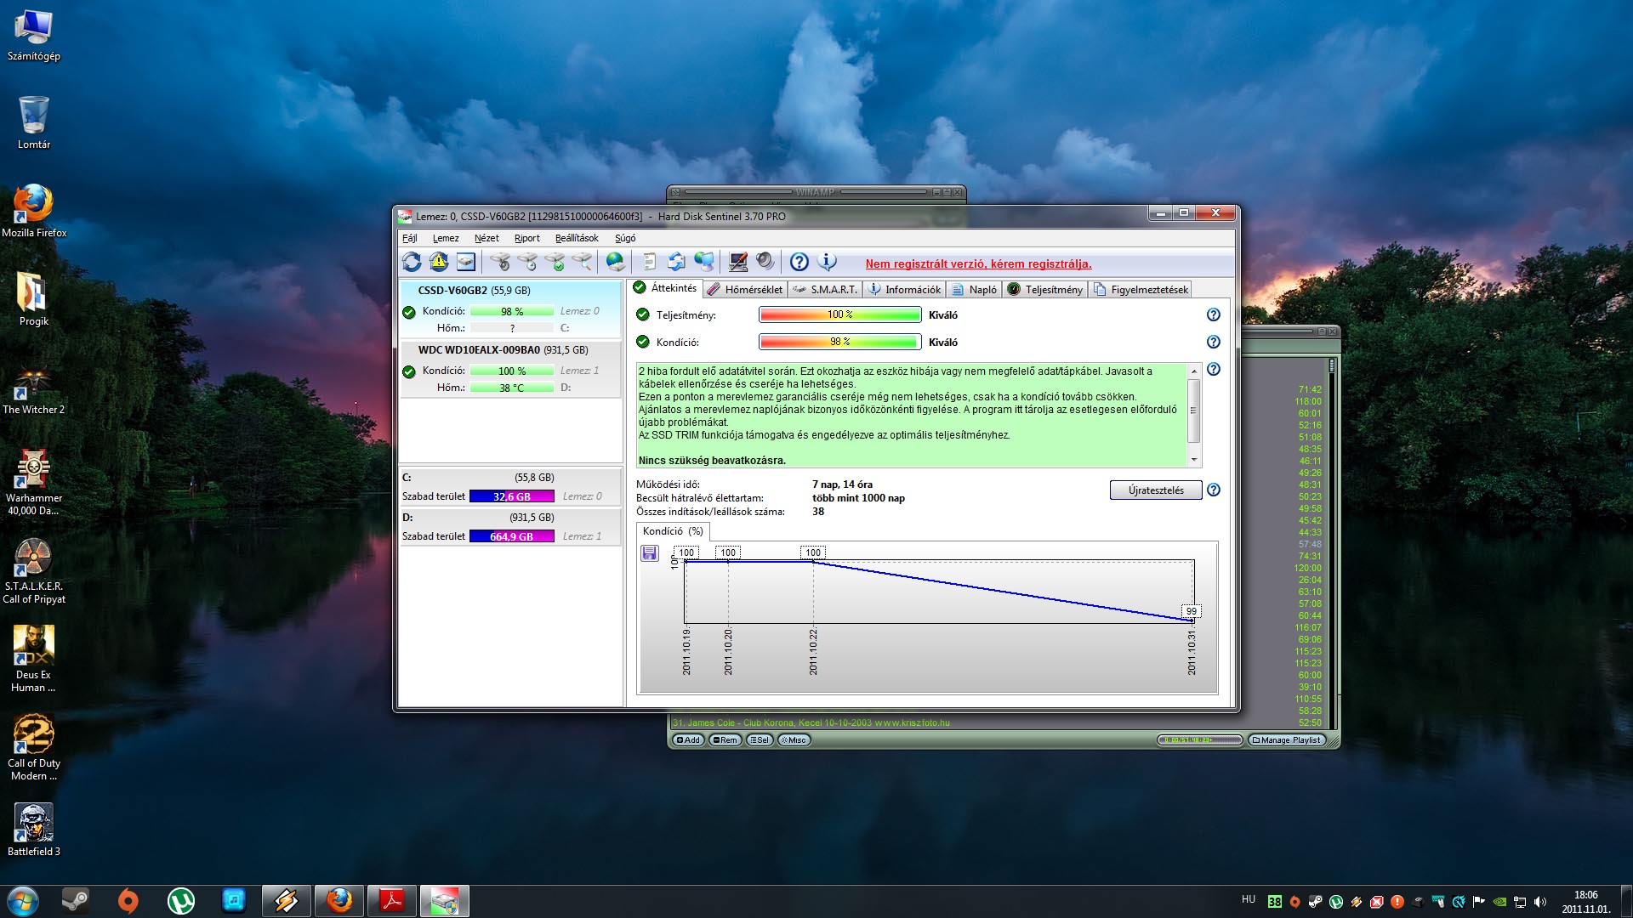
Task: Open the Beállítások menu
Action: 576,238
